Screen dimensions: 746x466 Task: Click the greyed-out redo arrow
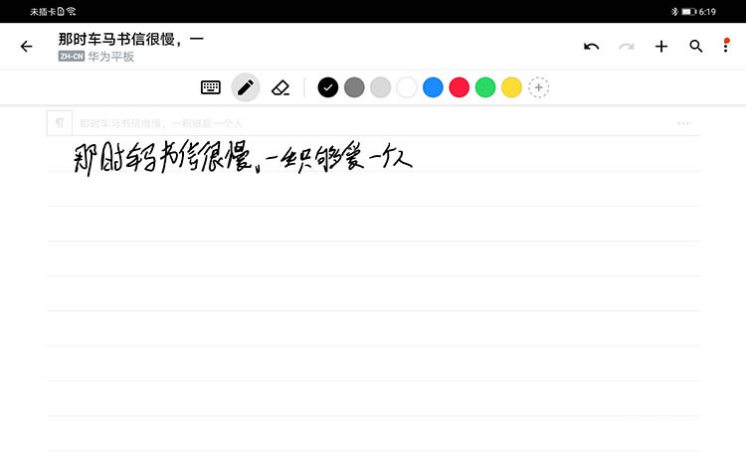point(626,46)
